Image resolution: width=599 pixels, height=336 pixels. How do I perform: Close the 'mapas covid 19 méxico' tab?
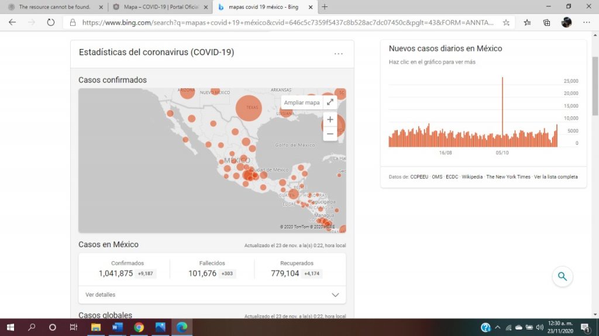tap(311, 7)
